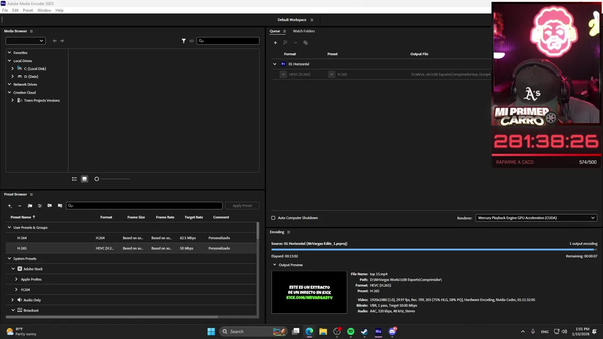The image size is (603, 339).
Task: Collapse the System Presets section
Action: [9, 258]
